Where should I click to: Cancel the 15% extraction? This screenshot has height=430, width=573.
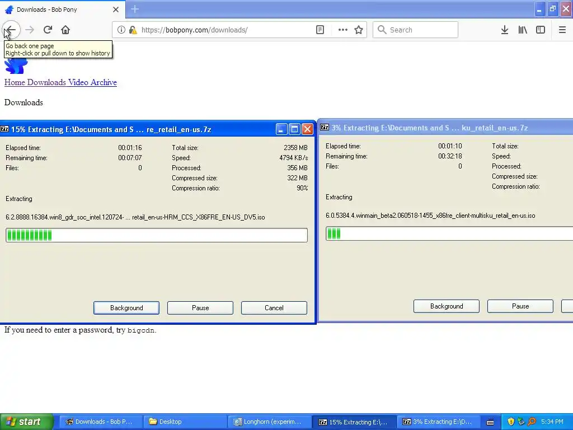274,308
